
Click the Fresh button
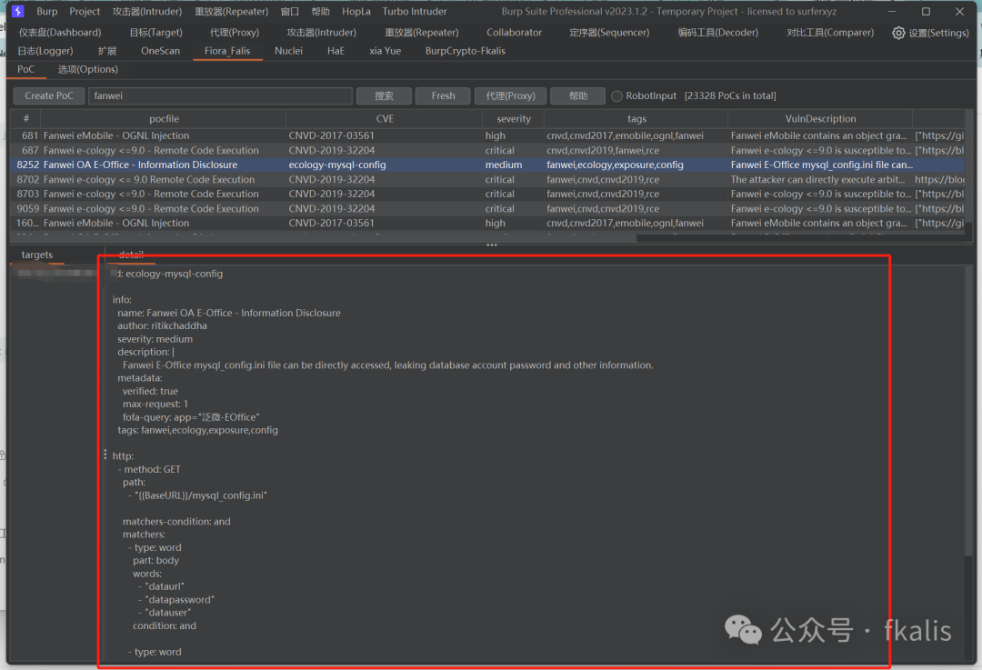(x=444, y=95)
